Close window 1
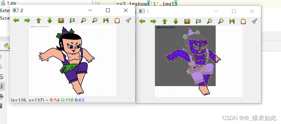 click(252, 11)
